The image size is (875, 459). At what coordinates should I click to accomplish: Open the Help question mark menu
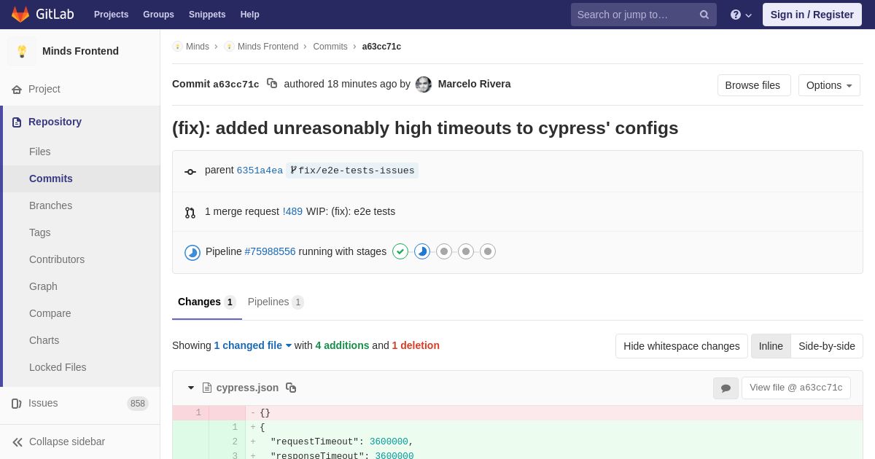click(741, 15)
